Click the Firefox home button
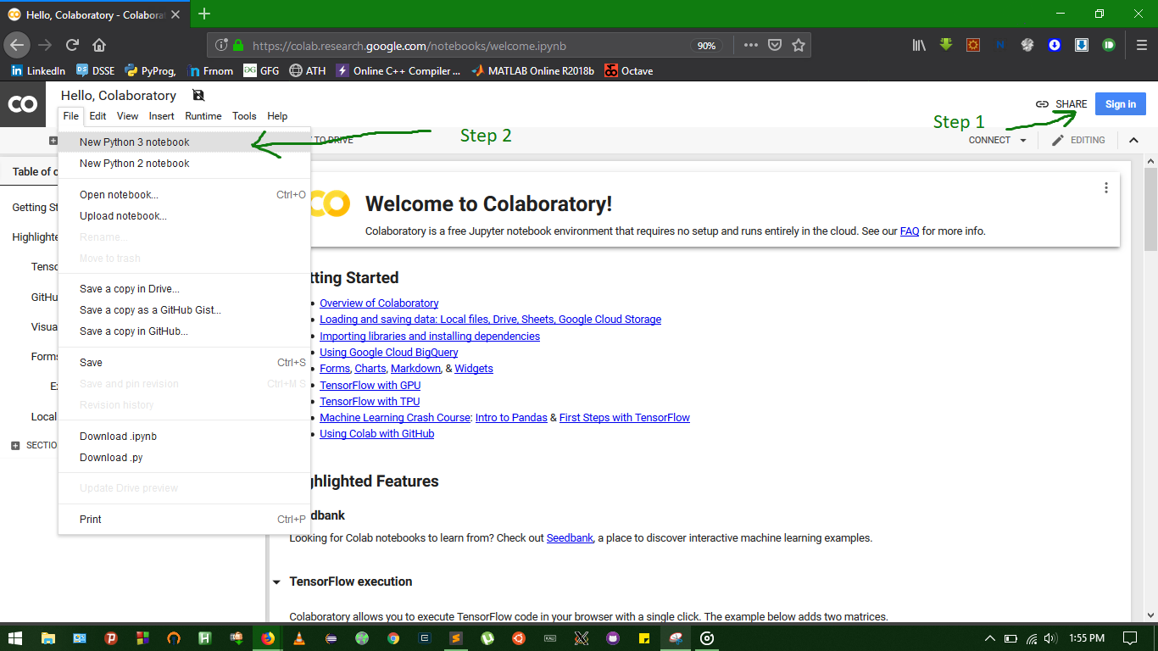This screenshot has height=651, width=1158. coord(99,45)
